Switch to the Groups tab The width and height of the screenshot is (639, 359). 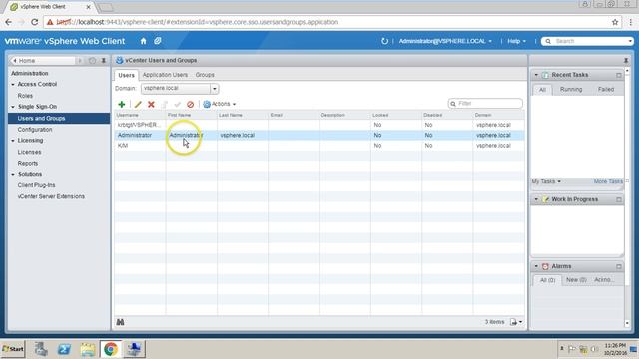(205, 75)
